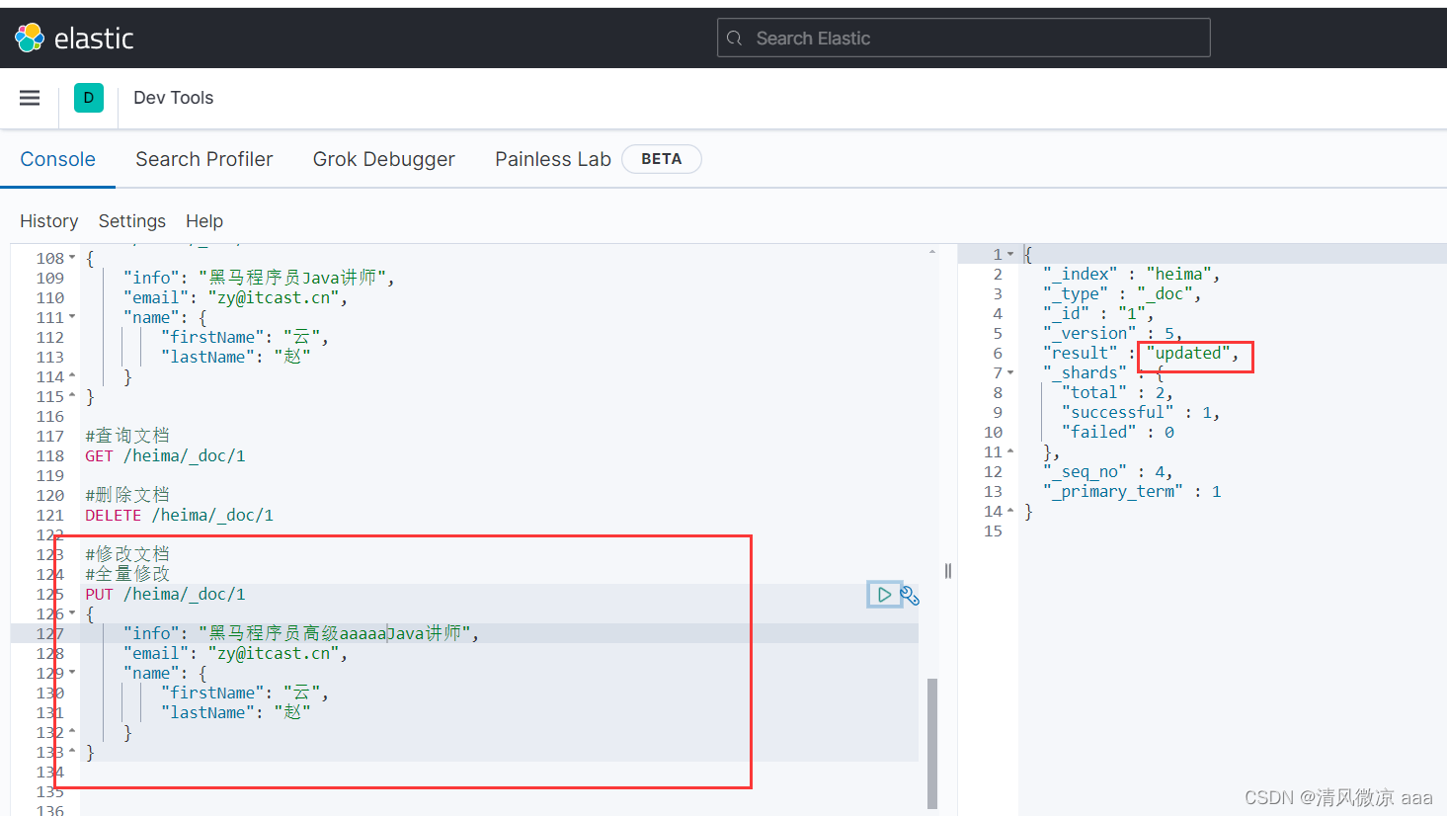1447x816 pixels.
Task: Click the "_type" : "_doc" response line
Action: tap(1122, 293)
